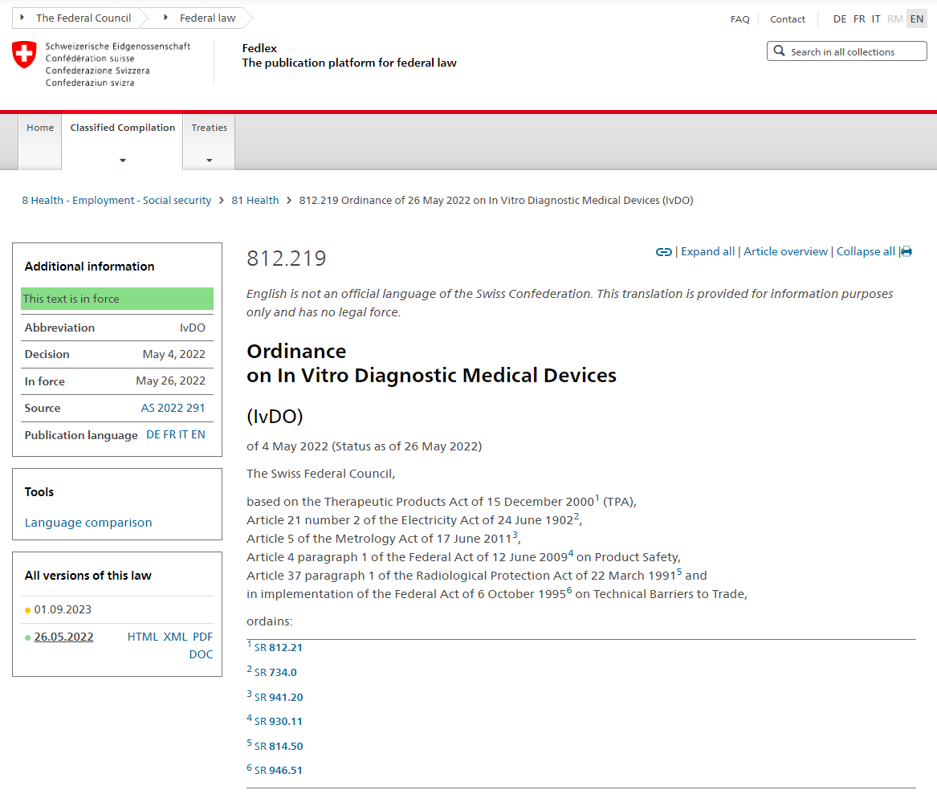Open the Federal law breadcrumb
This screenshot has width=937, height=794.
click(x=207, y=18)
